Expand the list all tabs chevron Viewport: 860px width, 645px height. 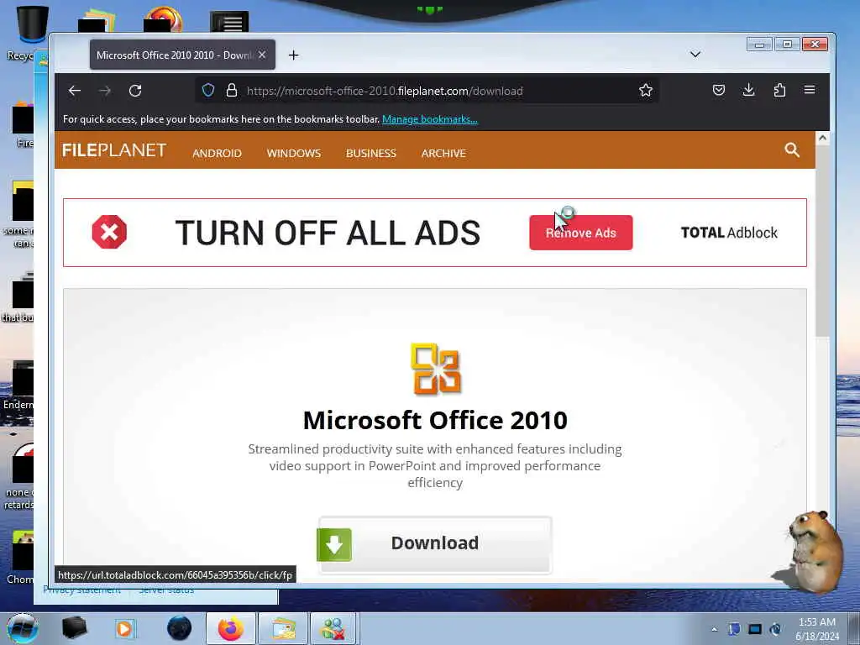click(x=695, y=55)
